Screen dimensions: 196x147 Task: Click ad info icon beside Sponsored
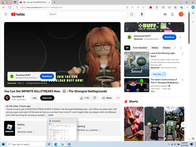tap(23, 83)
